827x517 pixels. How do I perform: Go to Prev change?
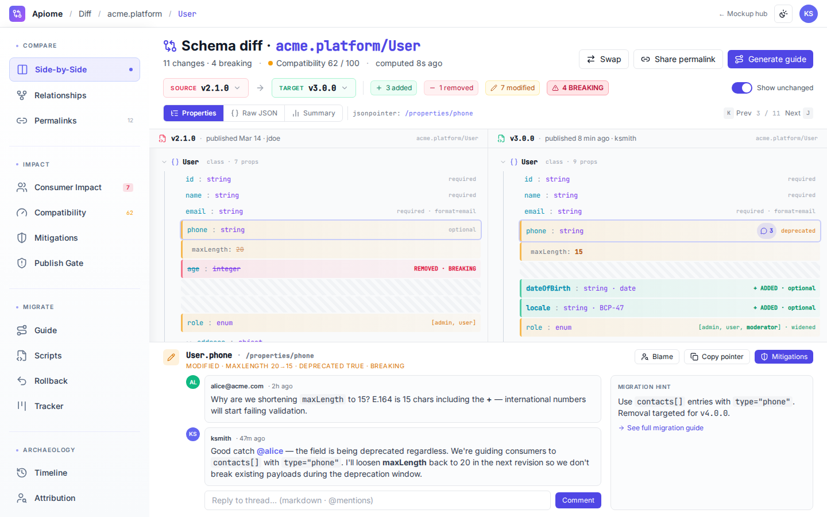tap(738, 113)
